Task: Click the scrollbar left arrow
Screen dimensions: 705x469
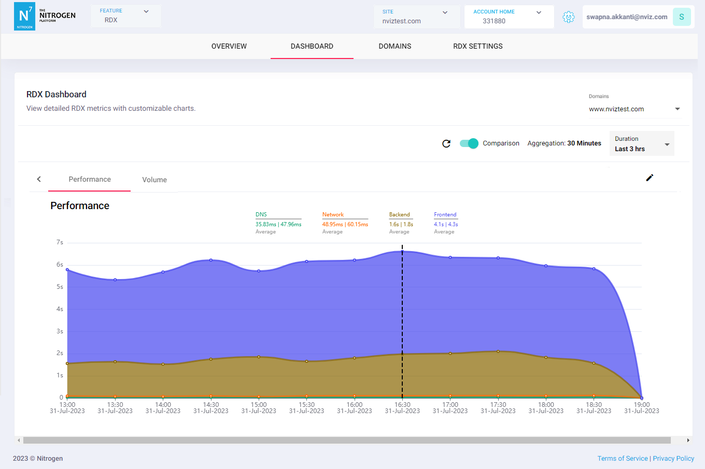Action: pos(19,441)
